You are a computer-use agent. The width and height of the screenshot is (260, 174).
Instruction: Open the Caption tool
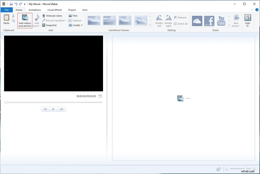(x=75, y=20)
